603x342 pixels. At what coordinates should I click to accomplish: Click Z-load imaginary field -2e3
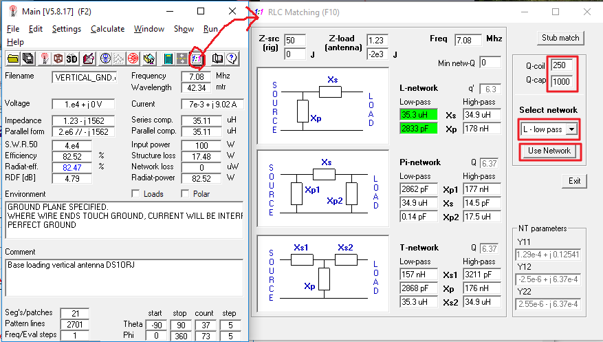click(x=377, y=54)
